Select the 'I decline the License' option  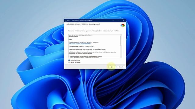pos(74,62)
